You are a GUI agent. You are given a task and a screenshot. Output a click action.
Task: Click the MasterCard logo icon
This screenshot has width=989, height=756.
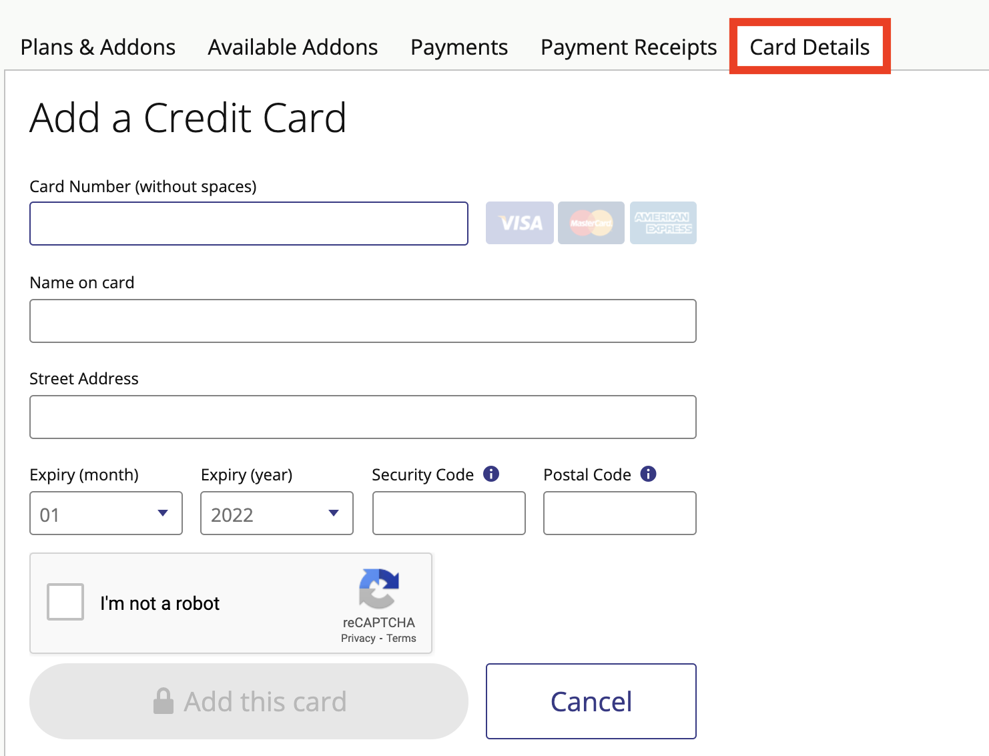pyautogui.click(x=591, y=223)
